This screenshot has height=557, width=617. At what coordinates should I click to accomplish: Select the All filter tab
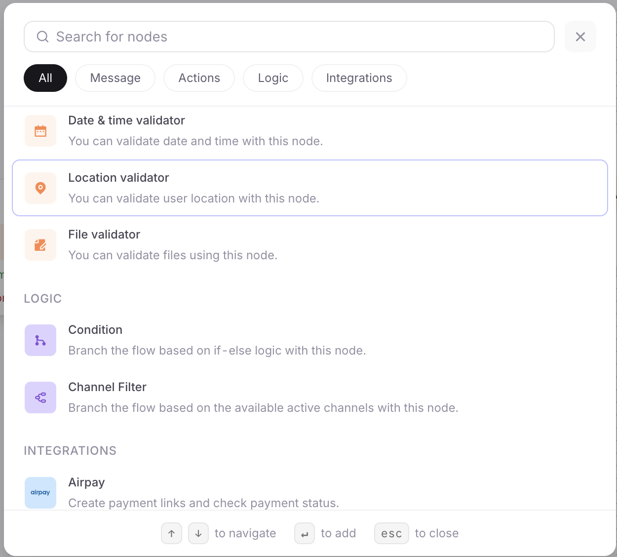(x=45, y=78)
